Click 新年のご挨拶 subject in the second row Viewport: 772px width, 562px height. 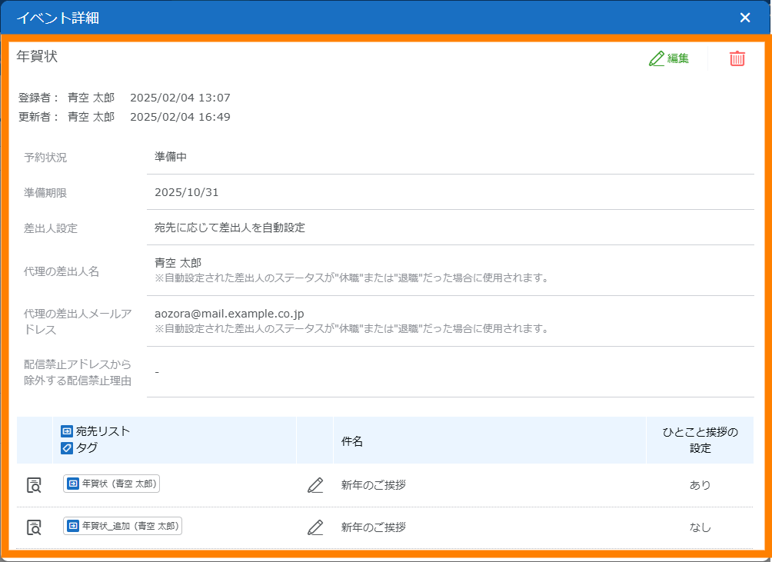[374, 527]
